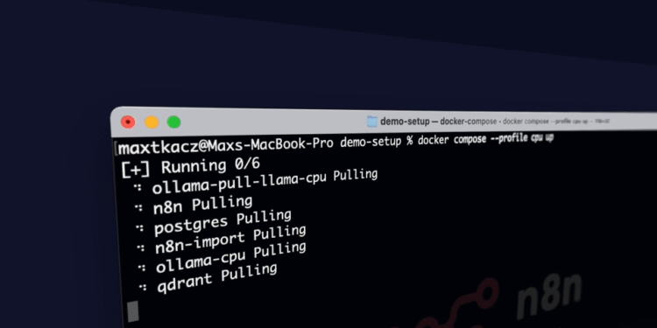Click the ollama-pull-llama-cpu Pulling line
This screenshot has width=657, height=328.
pos(265,181)
